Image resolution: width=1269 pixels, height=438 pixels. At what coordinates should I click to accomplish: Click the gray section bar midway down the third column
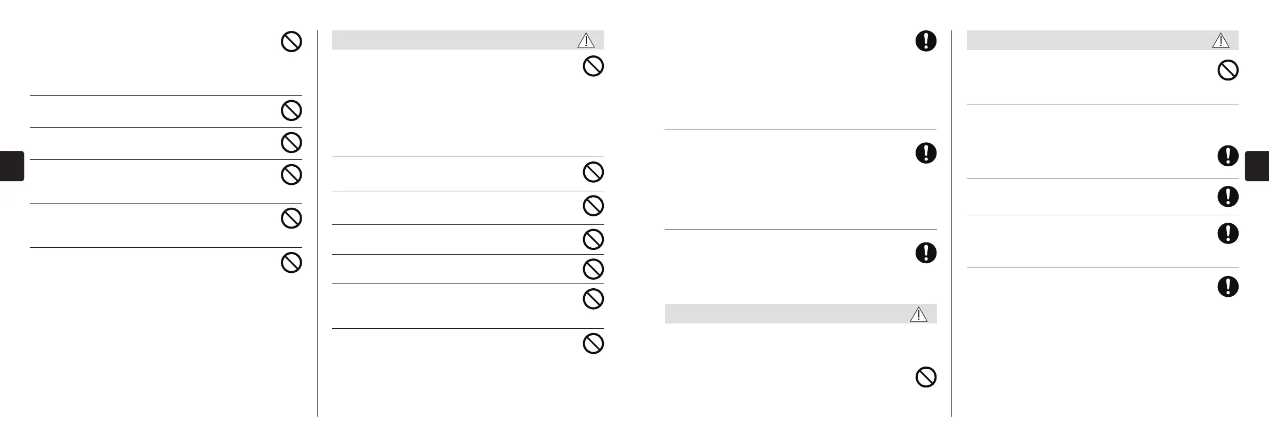[x=783, y=314]
